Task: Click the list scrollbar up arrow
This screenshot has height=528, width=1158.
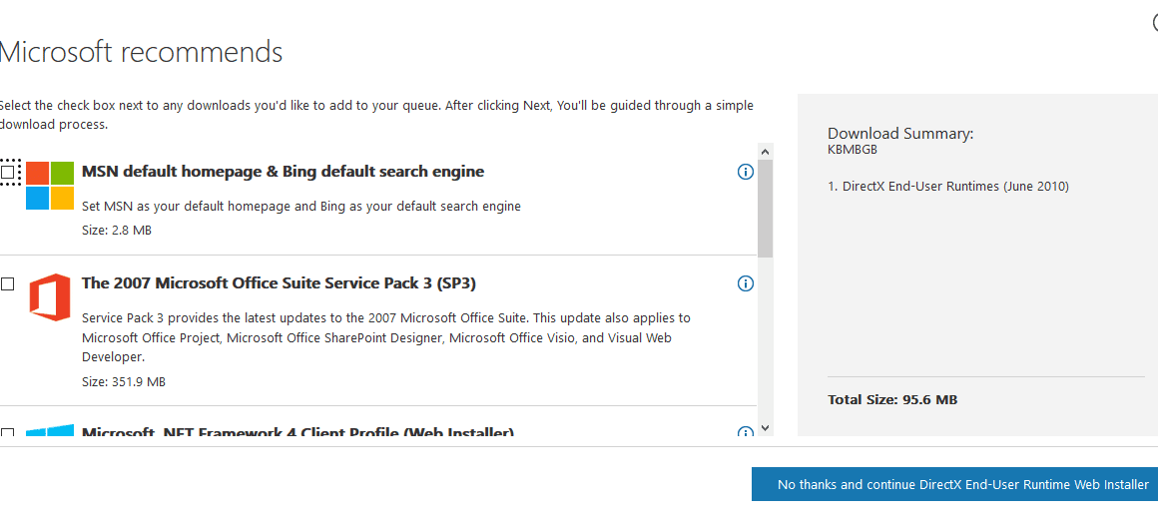Action: tap(765, 152)
